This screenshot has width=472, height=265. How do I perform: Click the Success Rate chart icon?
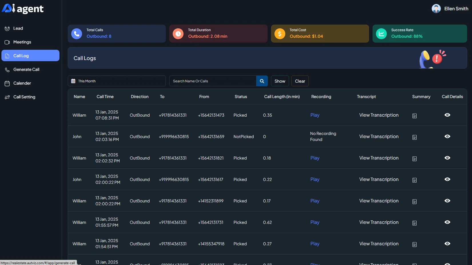click(x=381, y=34)
